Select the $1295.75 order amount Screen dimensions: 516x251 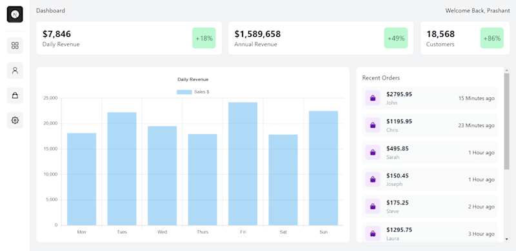[x=399, y=230]
